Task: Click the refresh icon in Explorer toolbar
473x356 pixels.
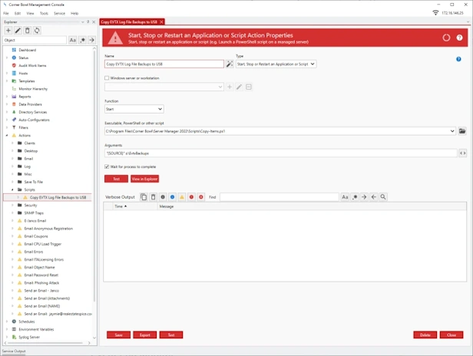Action: point(37,30)
